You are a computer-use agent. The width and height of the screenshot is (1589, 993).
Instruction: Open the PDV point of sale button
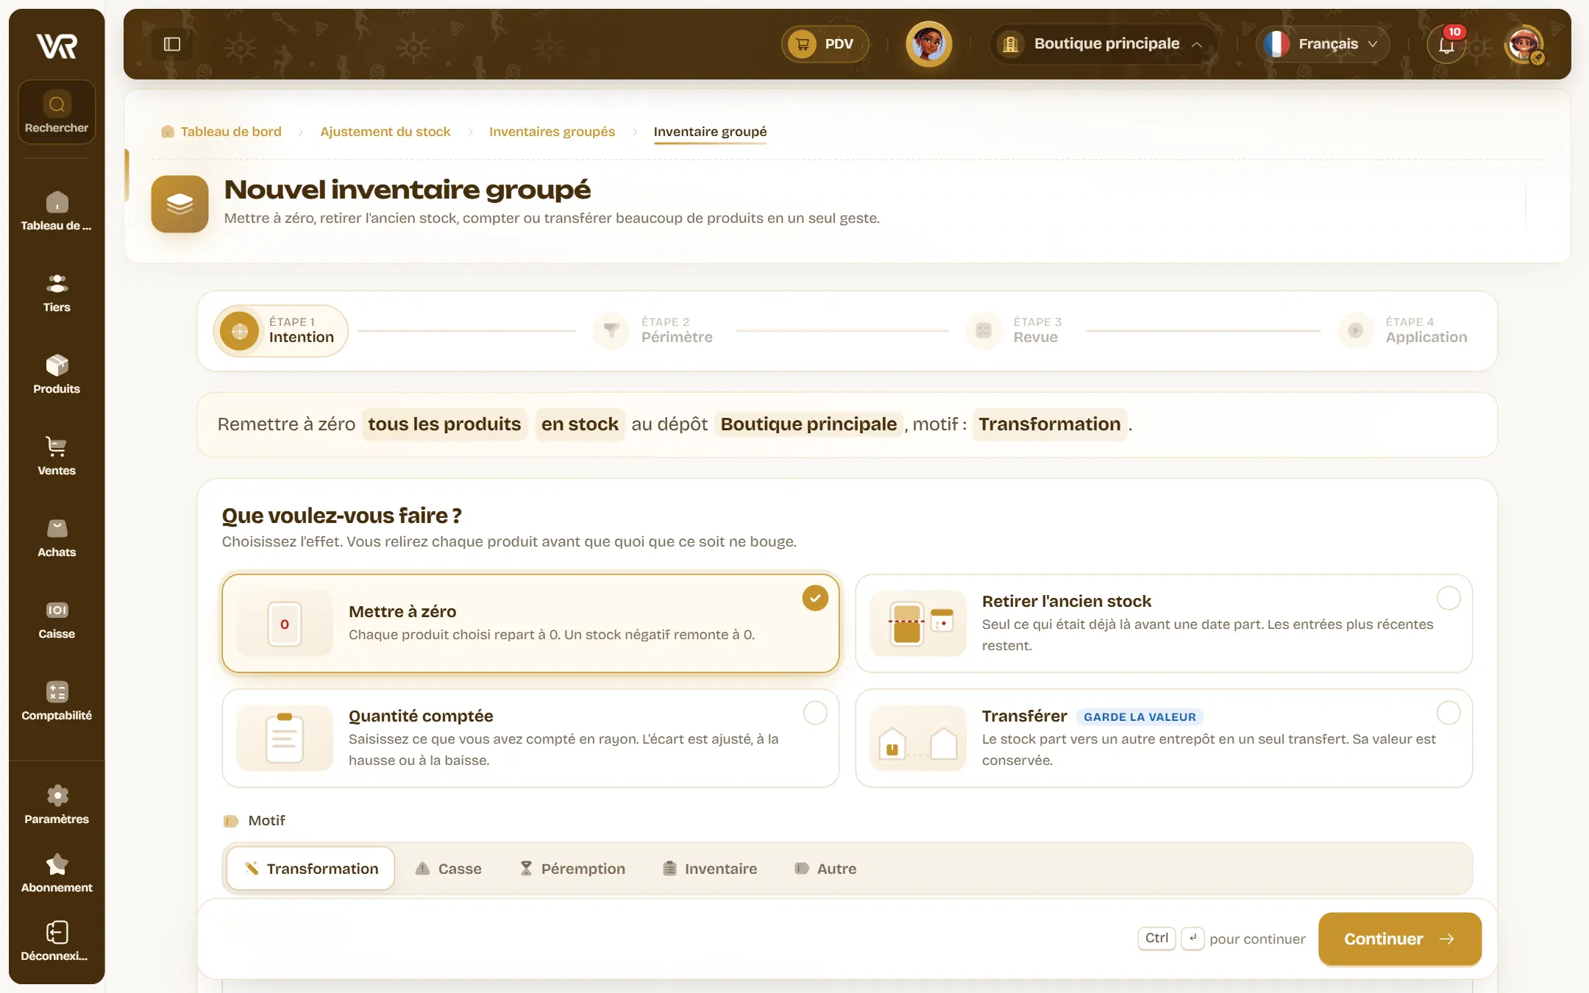coord(825,44)
